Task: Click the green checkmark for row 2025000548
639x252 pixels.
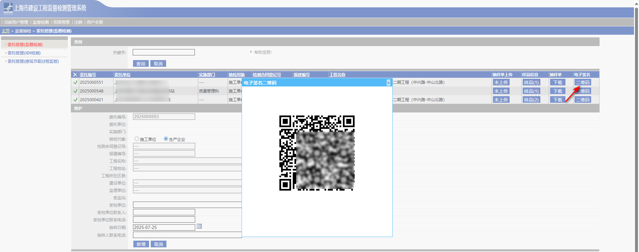Action: click(75, 91)
